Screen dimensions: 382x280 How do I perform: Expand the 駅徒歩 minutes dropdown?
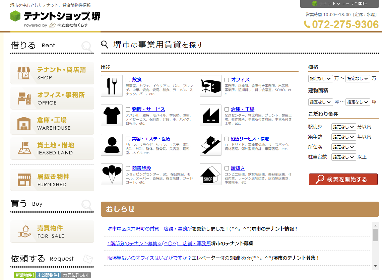pos(343,127)
